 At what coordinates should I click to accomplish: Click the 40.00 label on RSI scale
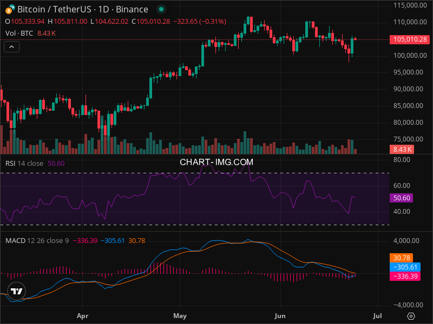pyautogui.click(x=402, y=212)
